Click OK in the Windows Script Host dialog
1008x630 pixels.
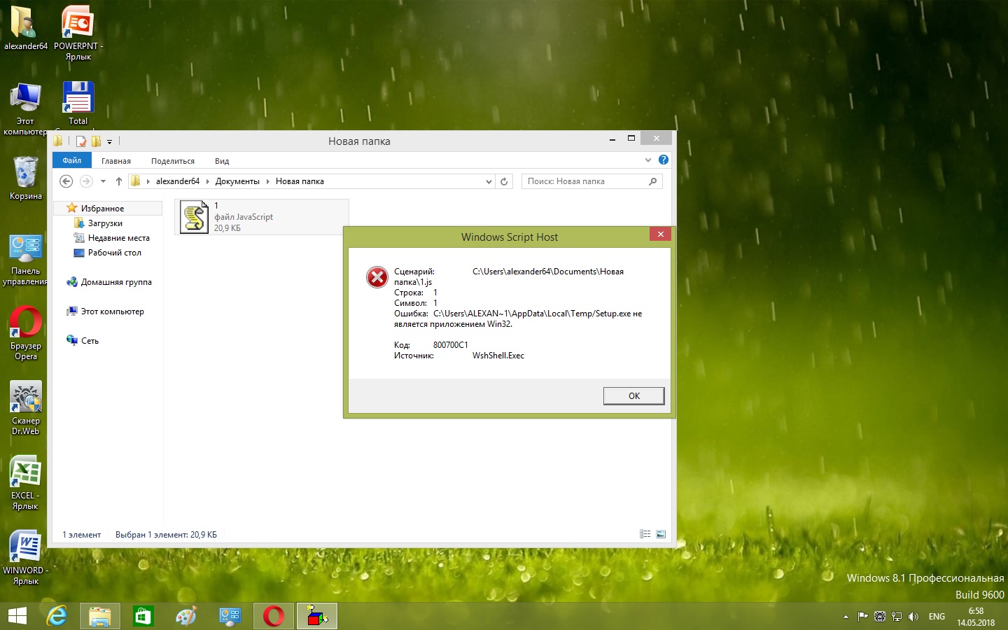click(x=633, y=396)
